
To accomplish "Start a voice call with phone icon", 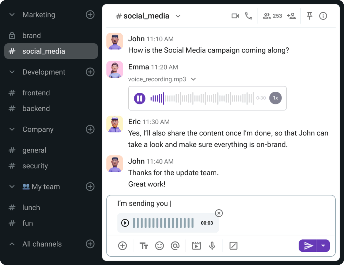I will point(249,16).
